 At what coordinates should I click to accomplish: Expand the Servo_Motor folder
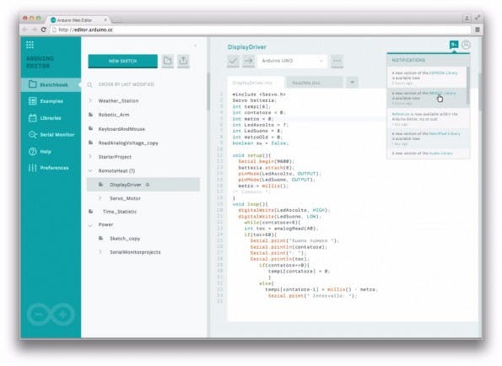(100, 198)
